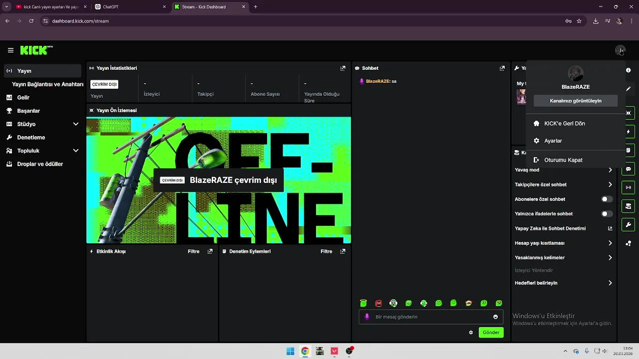
Task: Pop out the Yayın İstatistikleri panel
Action: click(342, 68)
